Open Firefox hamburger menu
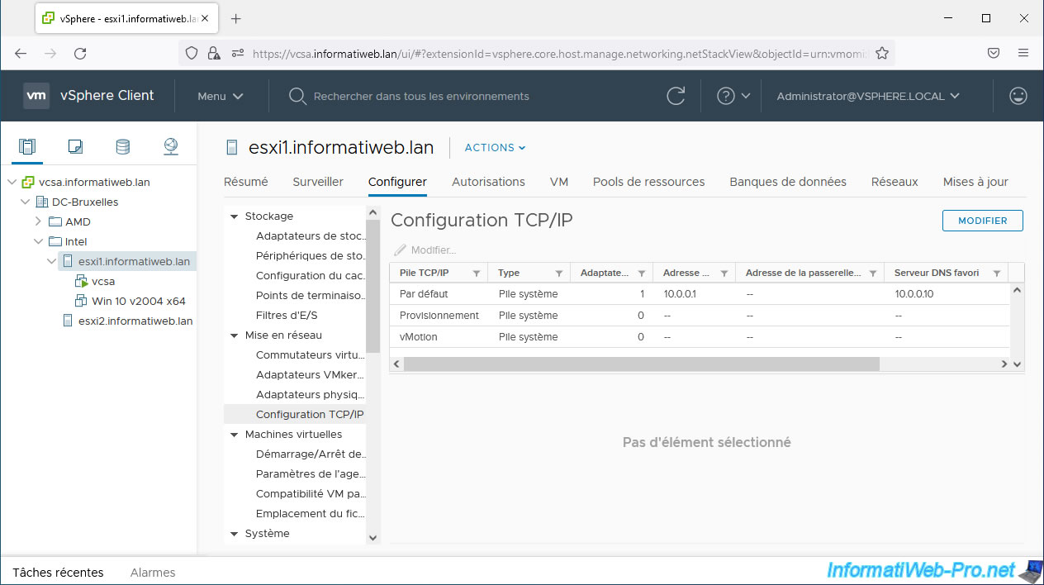The height and width of the screenshot is (585, 1044). (1023, 53)
